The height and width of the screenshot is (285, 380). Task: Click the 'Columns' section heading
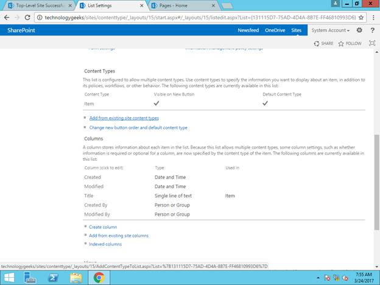[x=94, y=139]
